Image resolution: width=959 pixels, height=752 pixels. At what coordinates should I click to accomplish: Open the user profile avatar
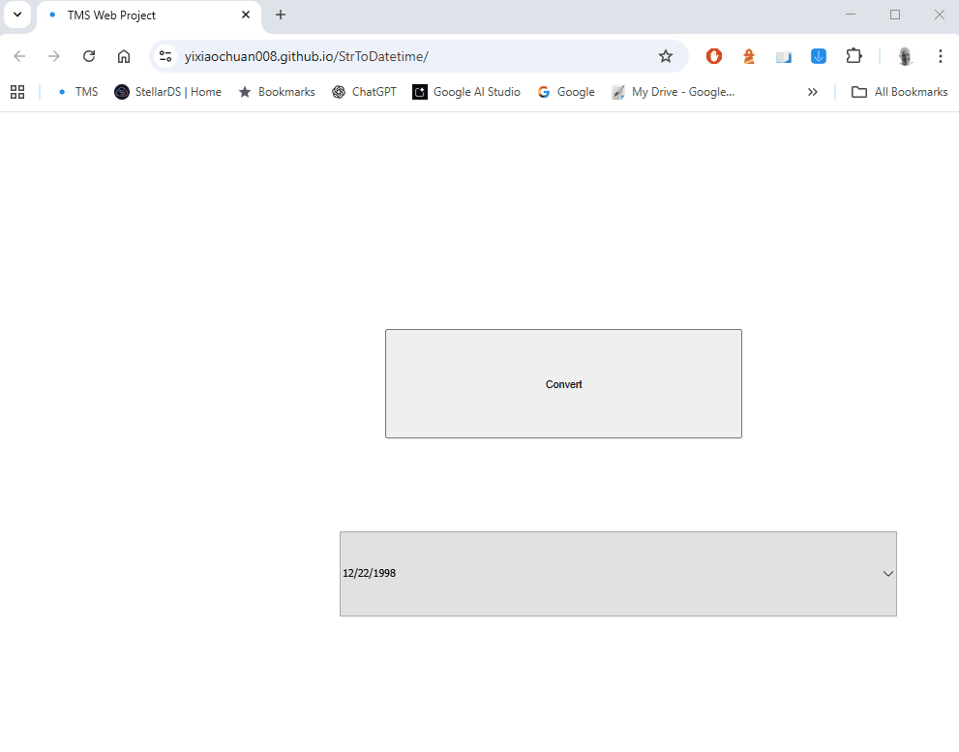pos(905,56)
